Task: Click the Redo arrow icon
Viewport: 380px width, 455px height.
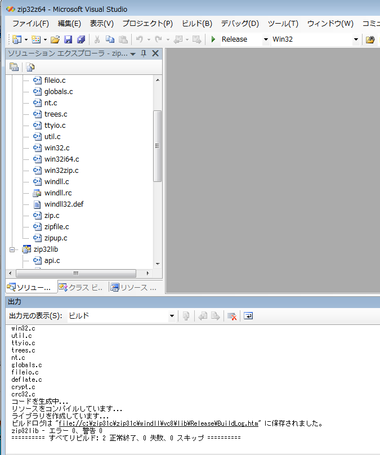Action: point(158,39)
